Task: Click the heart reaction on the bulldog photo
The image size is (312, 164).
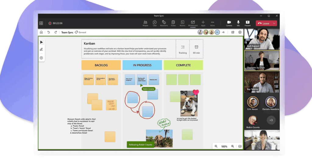Action: (196, 92)
